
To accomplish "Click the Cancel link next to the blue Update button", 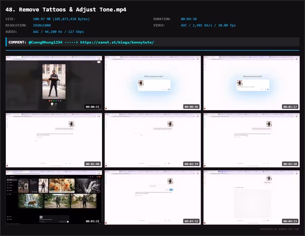I will point(166,190).
